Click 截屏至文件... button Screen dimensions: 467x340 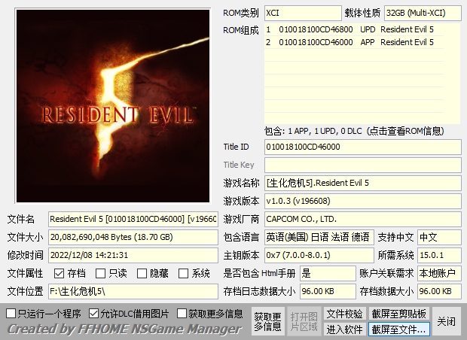398,329
